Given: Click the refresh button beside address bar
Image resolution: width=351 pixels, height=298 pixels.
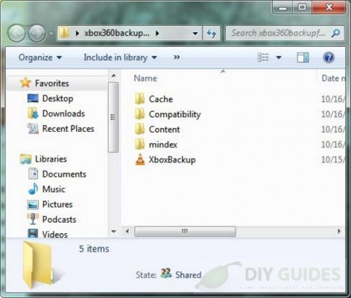Looking at the screenshot, I should click(x=212, y=33).
